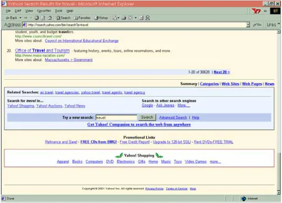Click the Print toolbar icon
This screenshot has width=282, height=203.
pyautogui.click(x=124, y=18)
